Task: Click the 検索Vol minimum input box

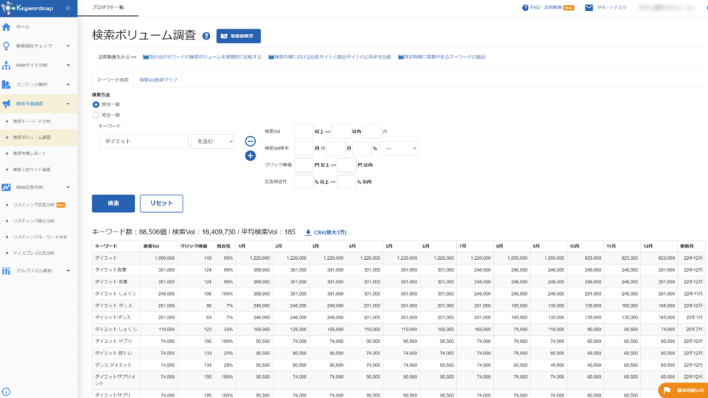Action: coord(304,131)
